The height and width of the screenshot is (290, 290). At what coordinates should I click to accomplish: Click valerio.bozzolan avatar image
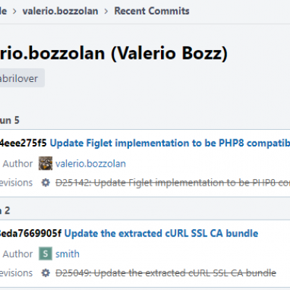coord(46,164)
